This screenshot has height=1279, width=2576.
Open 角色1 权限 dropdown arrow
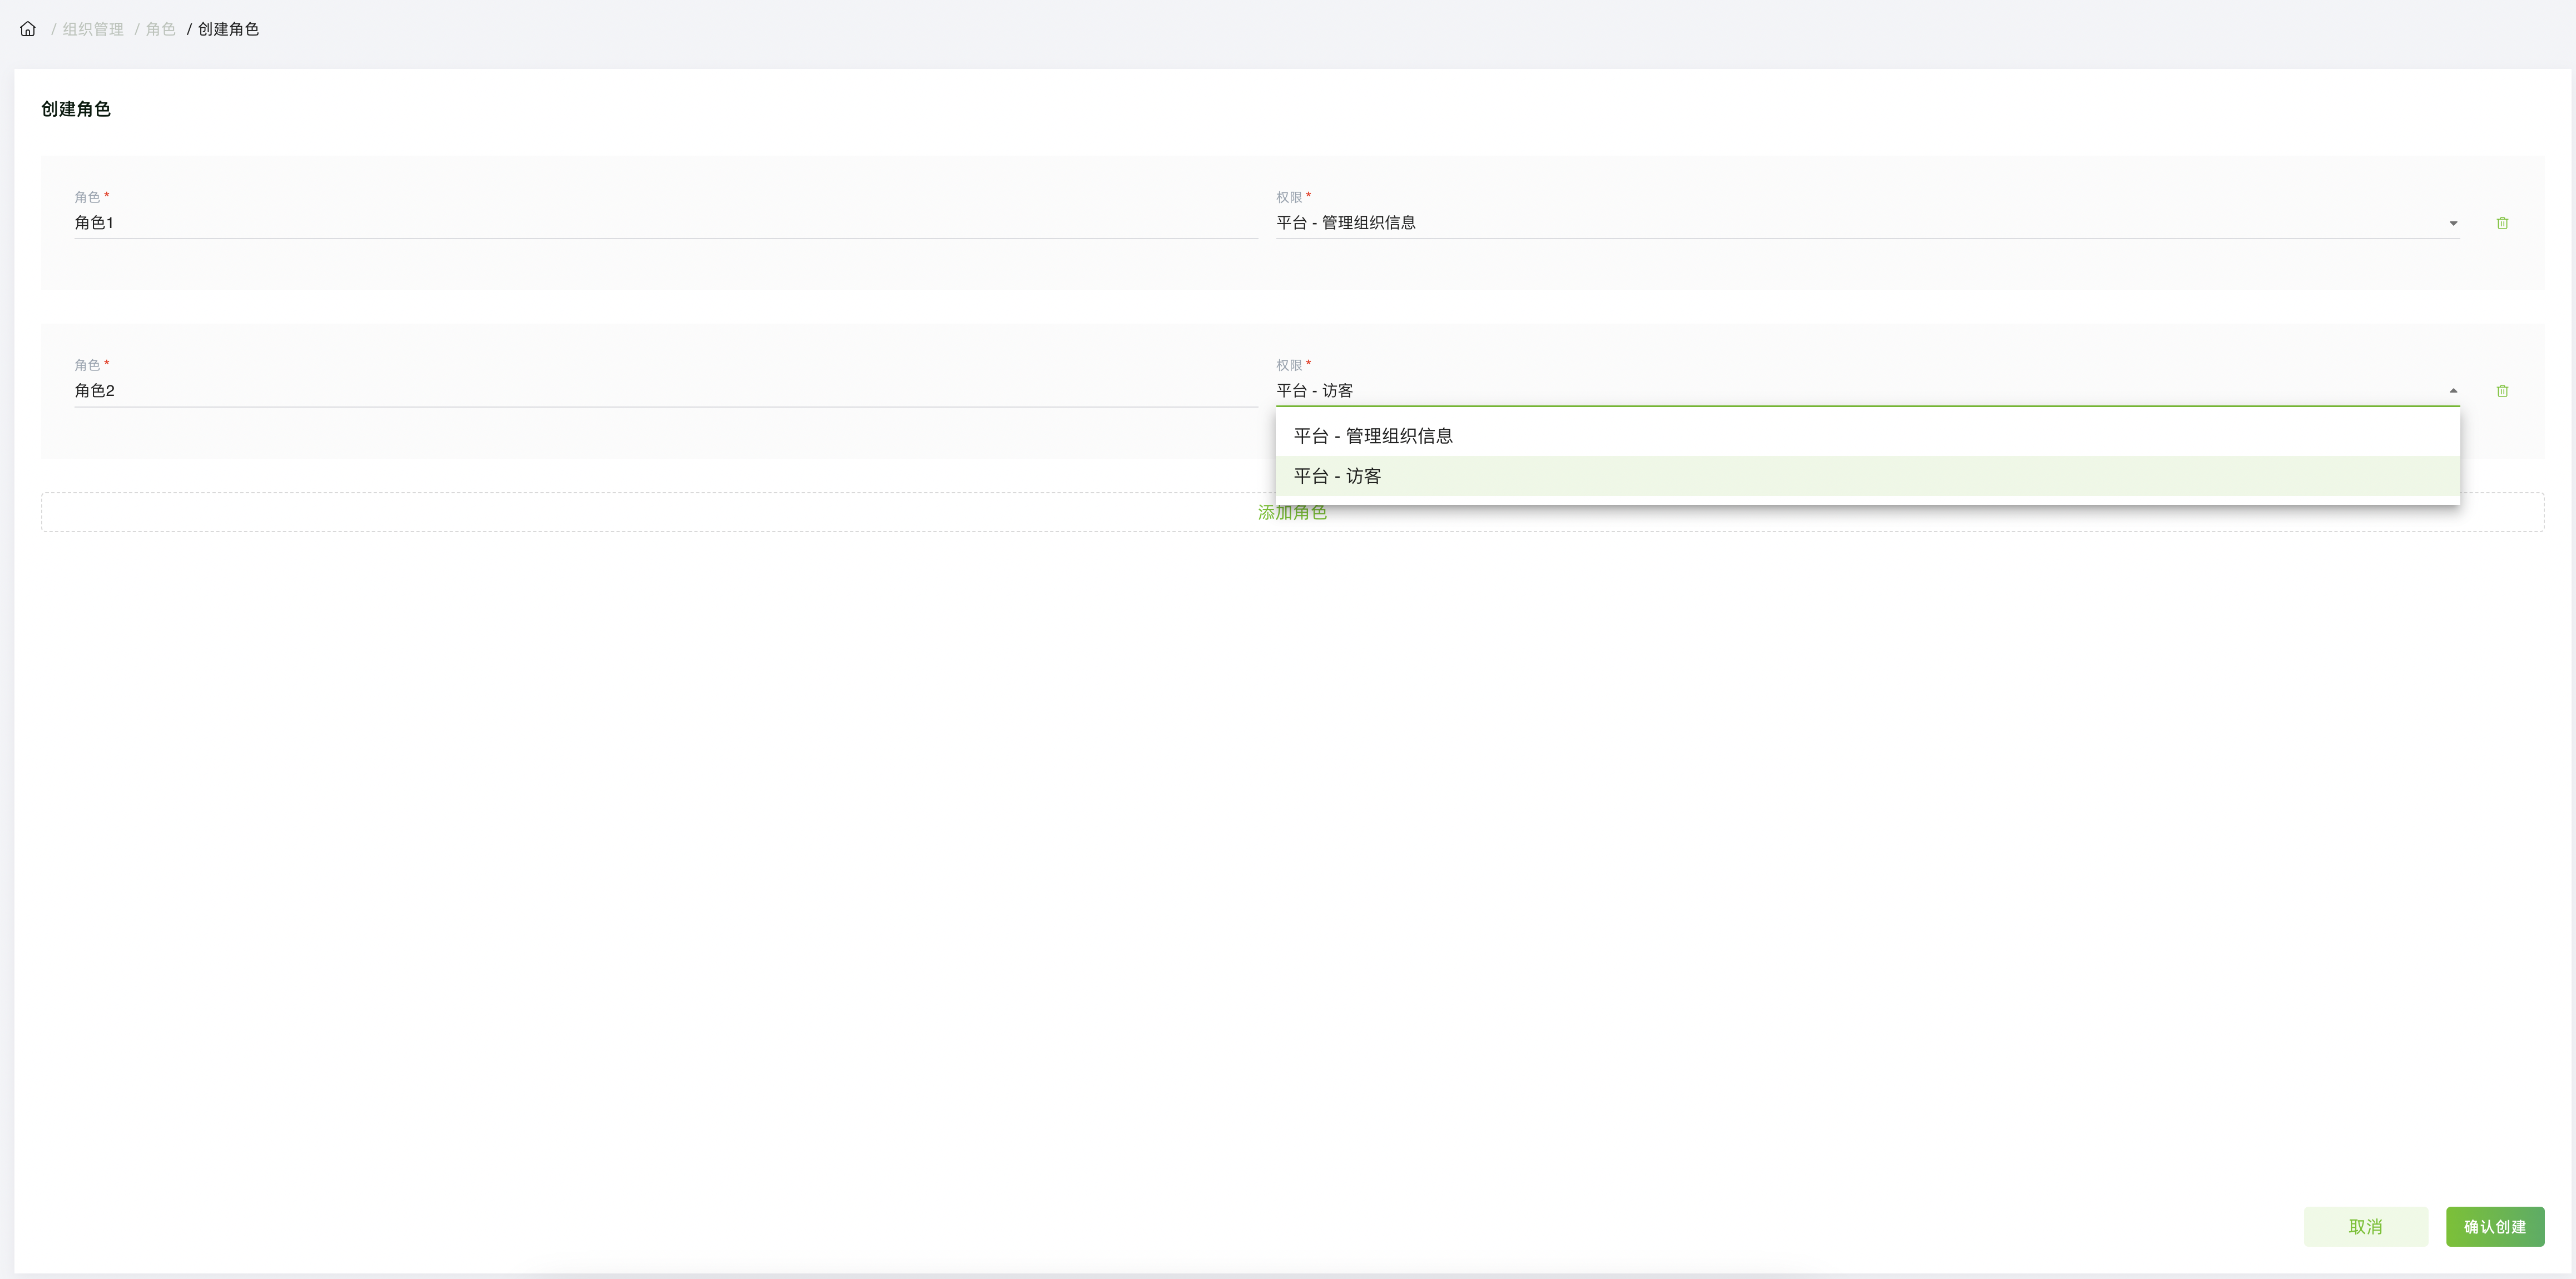(x=2453, y=223)
